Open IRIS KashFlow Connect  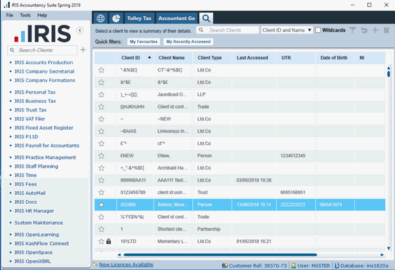tap(41, 243)
